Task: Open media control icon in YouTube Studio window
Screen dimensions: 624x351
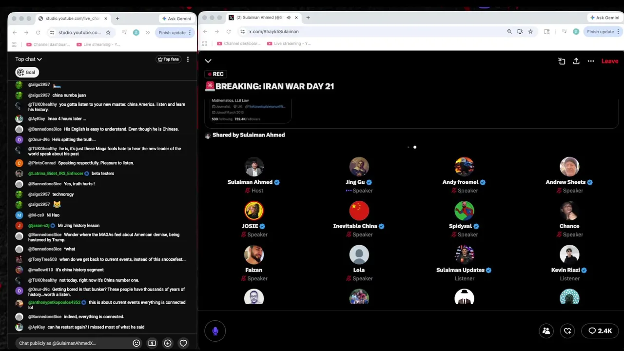Action: point(124,33)
